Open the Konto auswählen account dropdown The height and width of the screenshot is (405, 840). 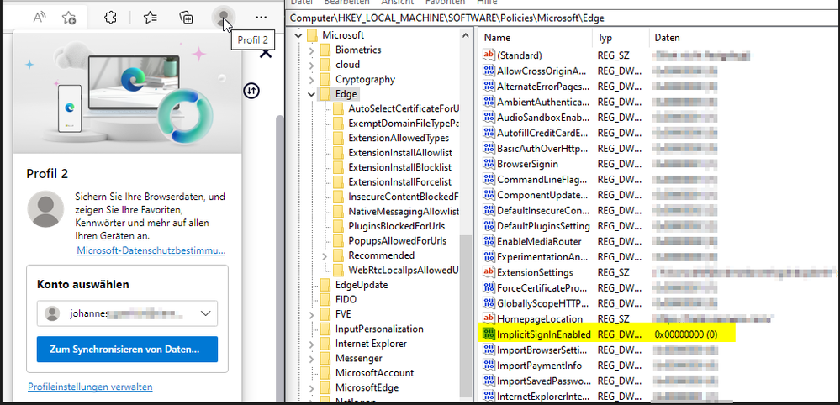128,313
